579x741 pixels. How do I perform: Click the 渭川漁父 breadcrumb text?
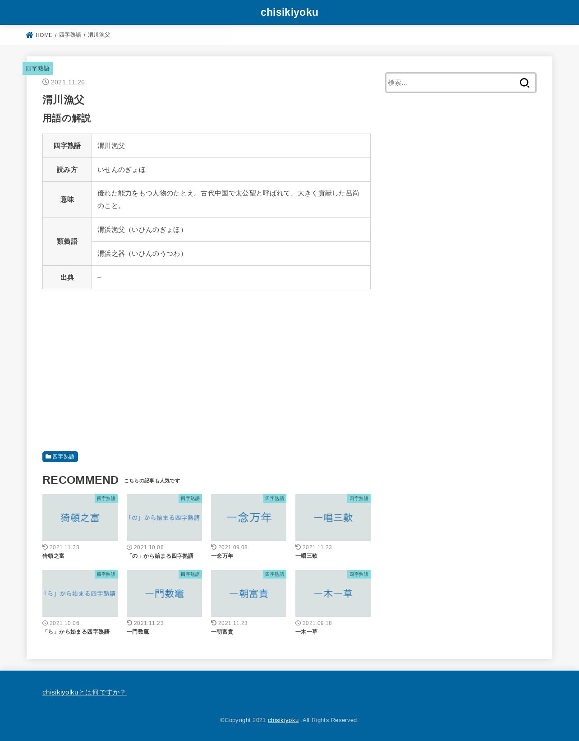point(99,35)
